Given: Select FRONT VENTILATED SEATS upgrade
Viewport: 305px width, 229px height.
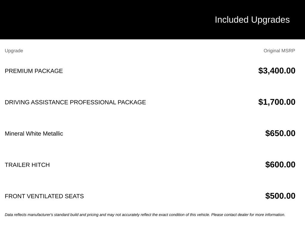Looking at the screenshot, I should [x=44, y=196].
